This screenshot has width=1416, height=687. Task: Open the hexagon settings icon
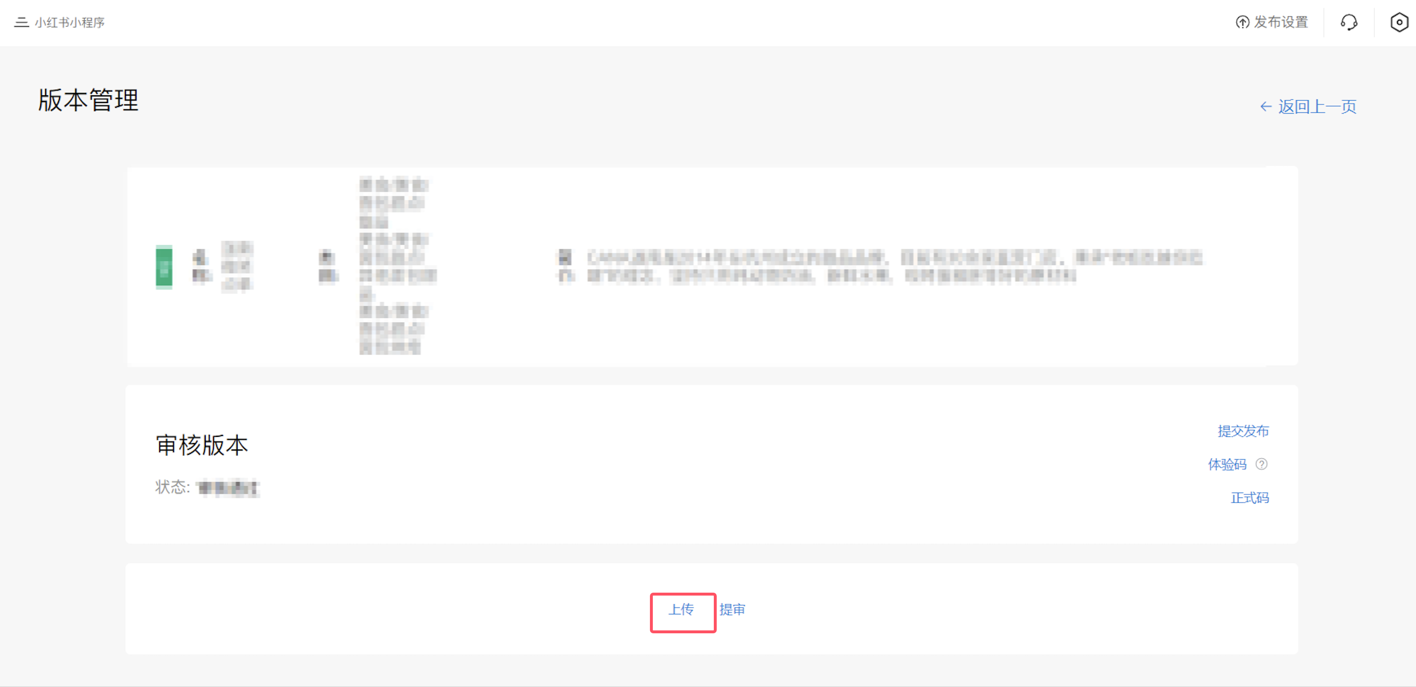pos(1399,23)
